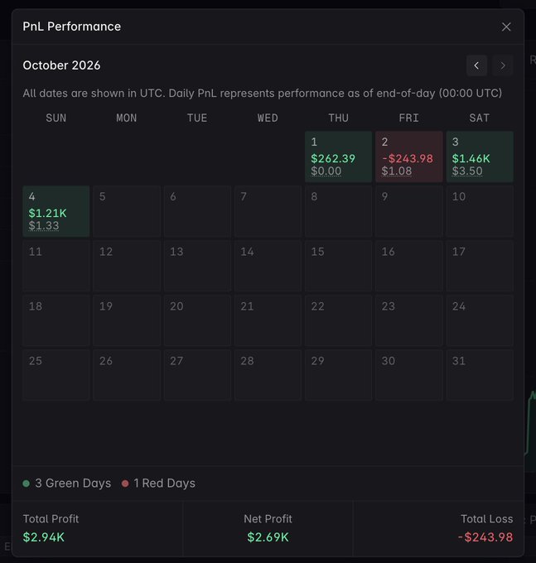Screen dimensions: 536x563
Task: Select the day 10 calendar cell
Action: 480,211
